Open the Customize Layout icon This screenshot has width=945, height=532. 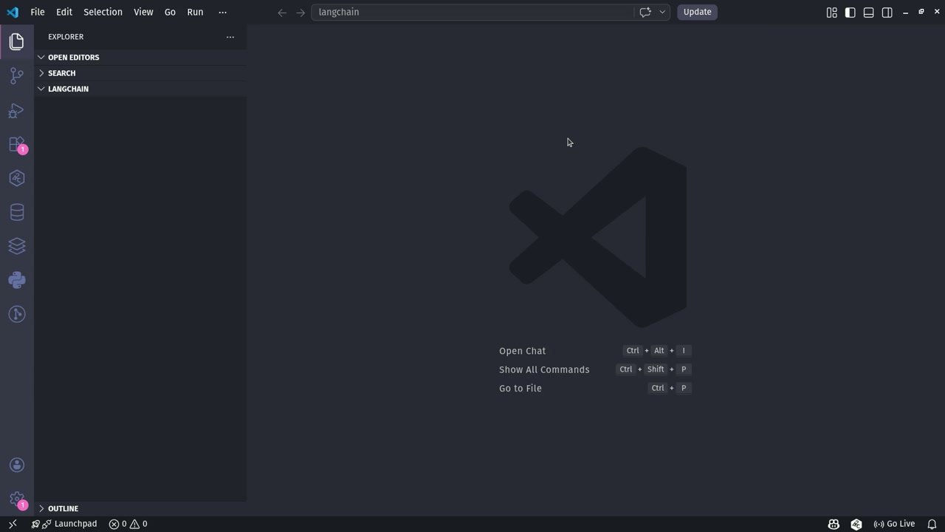tap(832, 12)
